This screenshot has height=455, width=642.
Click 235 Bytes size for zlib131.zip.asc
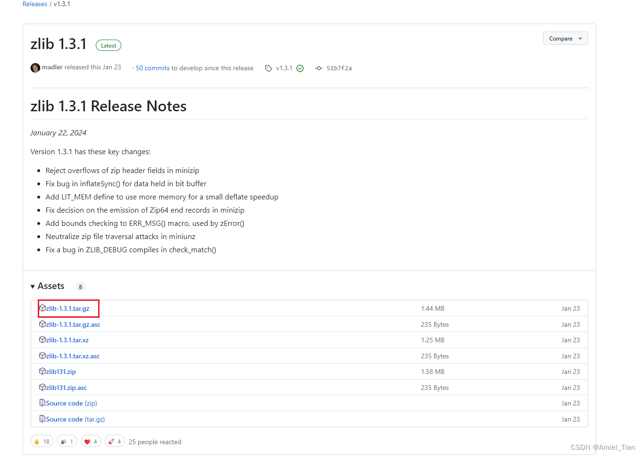pos(435,388)
